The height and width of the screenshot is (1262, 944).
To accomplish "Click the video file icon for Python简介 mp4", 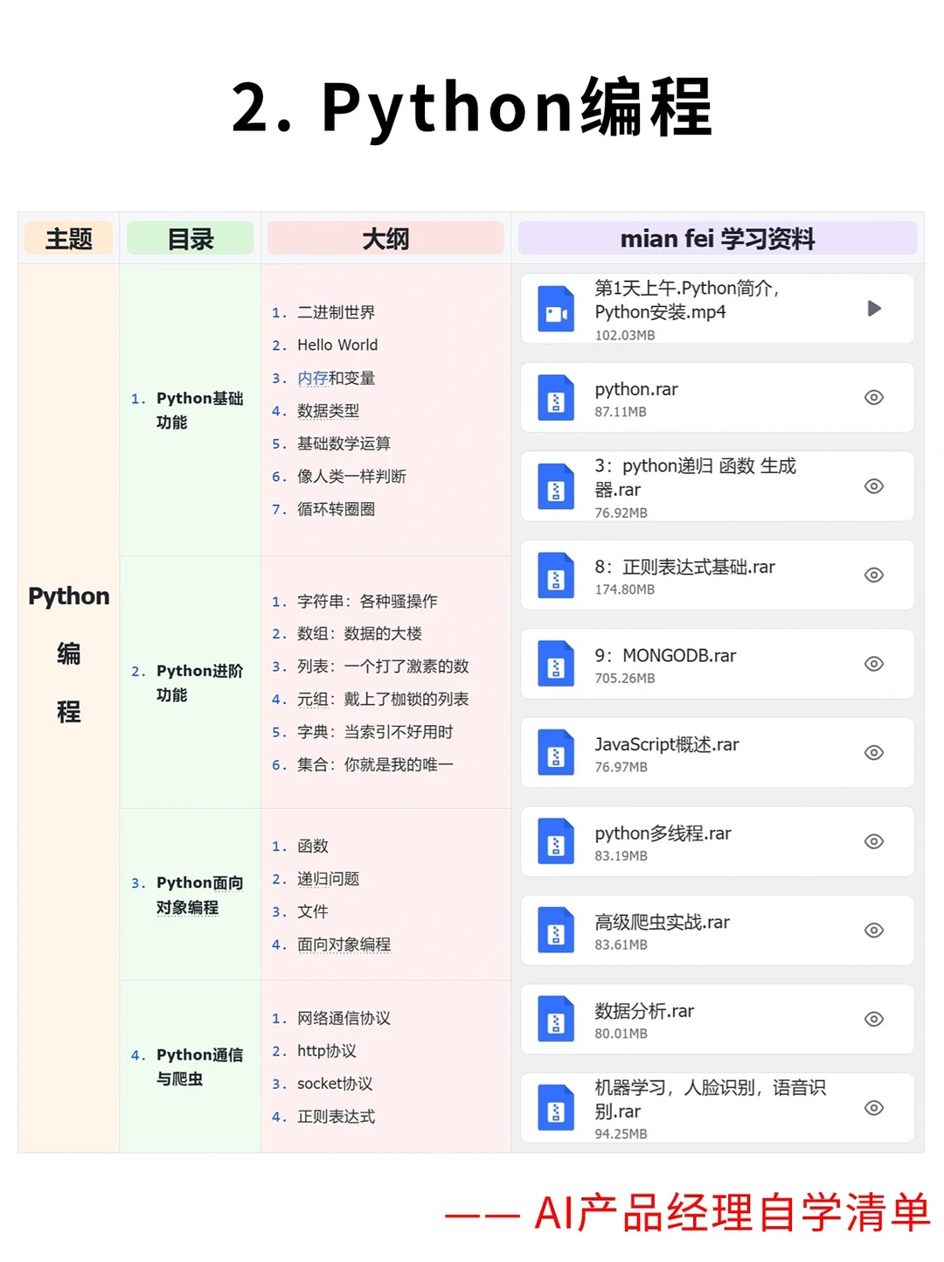I will click(556, 309).
